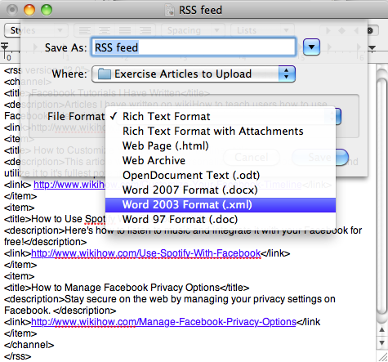Image resolution: width=388 pixels, height=362 pixels.
Task: Select Rich Text Format option
Action: (x=221, y=117)
